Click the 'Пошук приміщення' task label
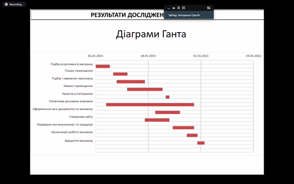The image size is (294, 184). (x=79, y=71)
